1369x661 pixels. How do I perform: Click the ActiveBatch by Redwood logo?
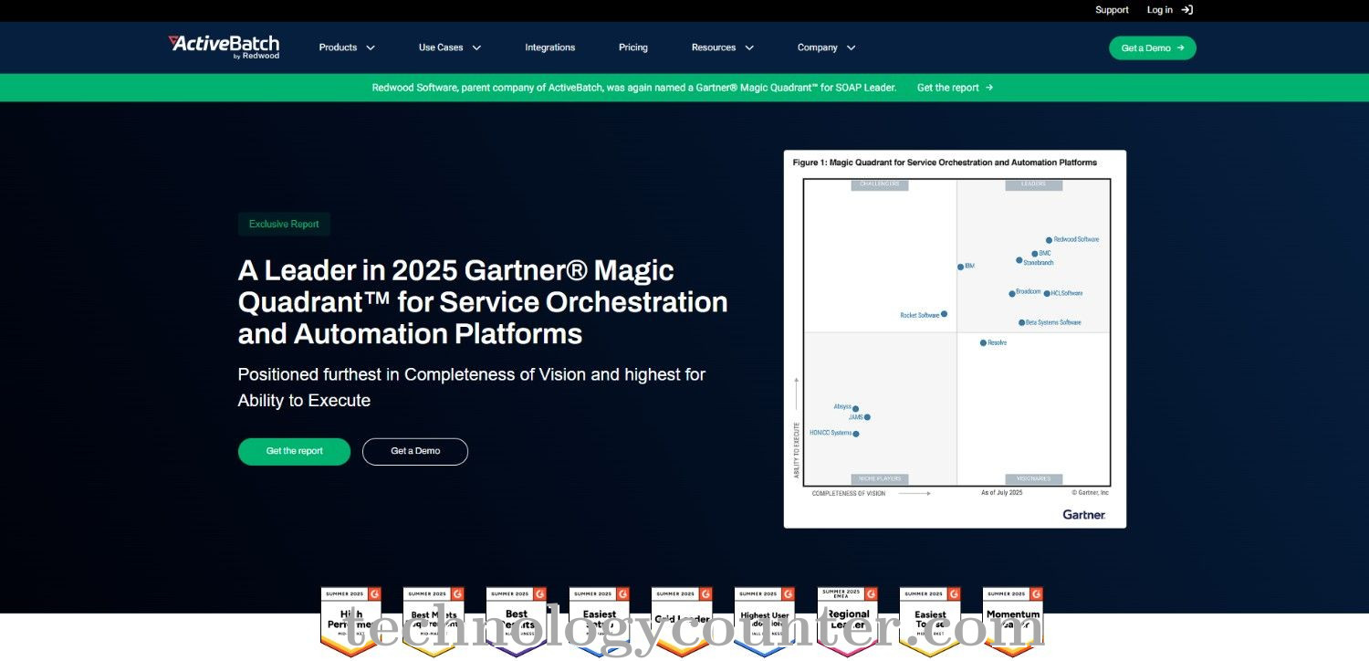point(224,47)
